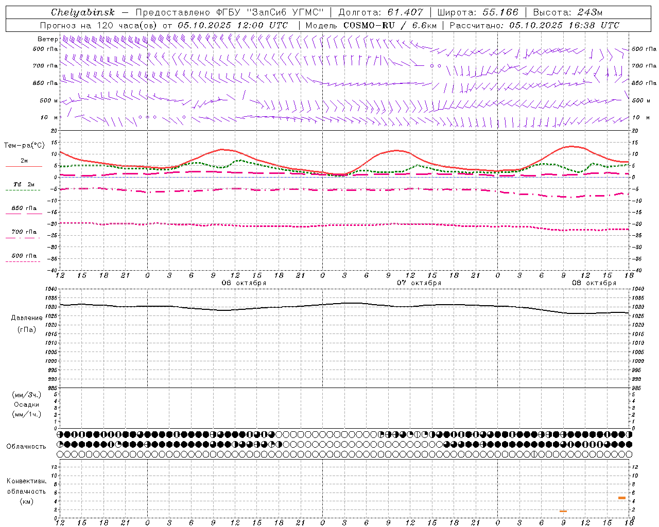Click the Модель COSMO-RU / 6.6км text
Viewport: 659px width, 527px height.
point(371,25)
